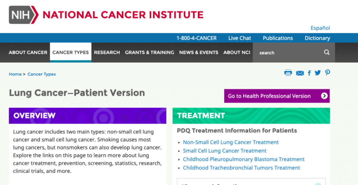358x185 pixels.
Task: Click the search magnifying glass icon
Action: pyautogui.click(x=327, y=52)
